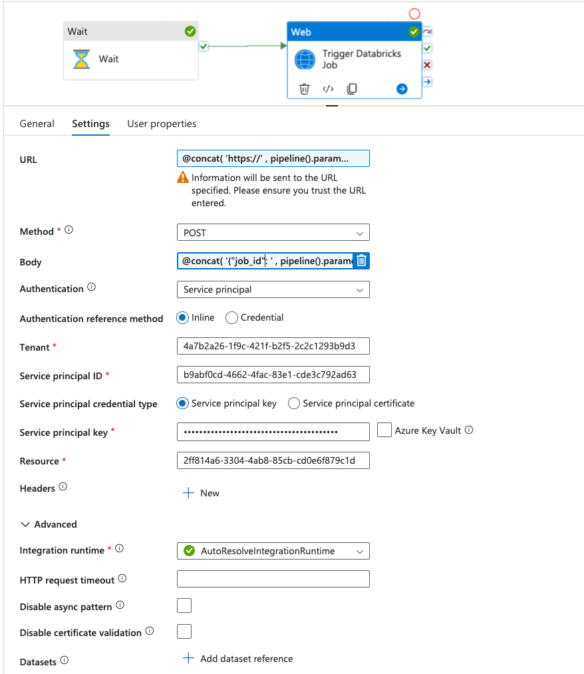
Task: Click the trash icon in Body field
Action: [361, 261]
